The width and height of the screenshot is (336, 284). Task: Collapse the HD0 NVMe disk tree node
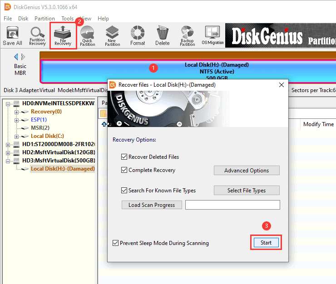tap(8, 103)
